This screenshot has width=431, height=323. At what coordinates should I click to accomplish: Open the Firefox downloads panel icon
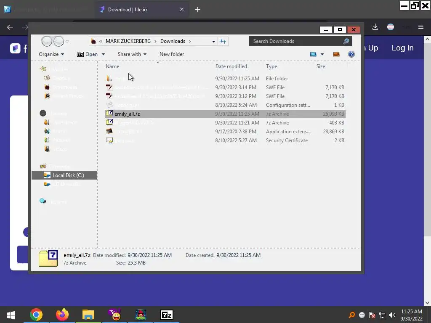pos(375,27)
